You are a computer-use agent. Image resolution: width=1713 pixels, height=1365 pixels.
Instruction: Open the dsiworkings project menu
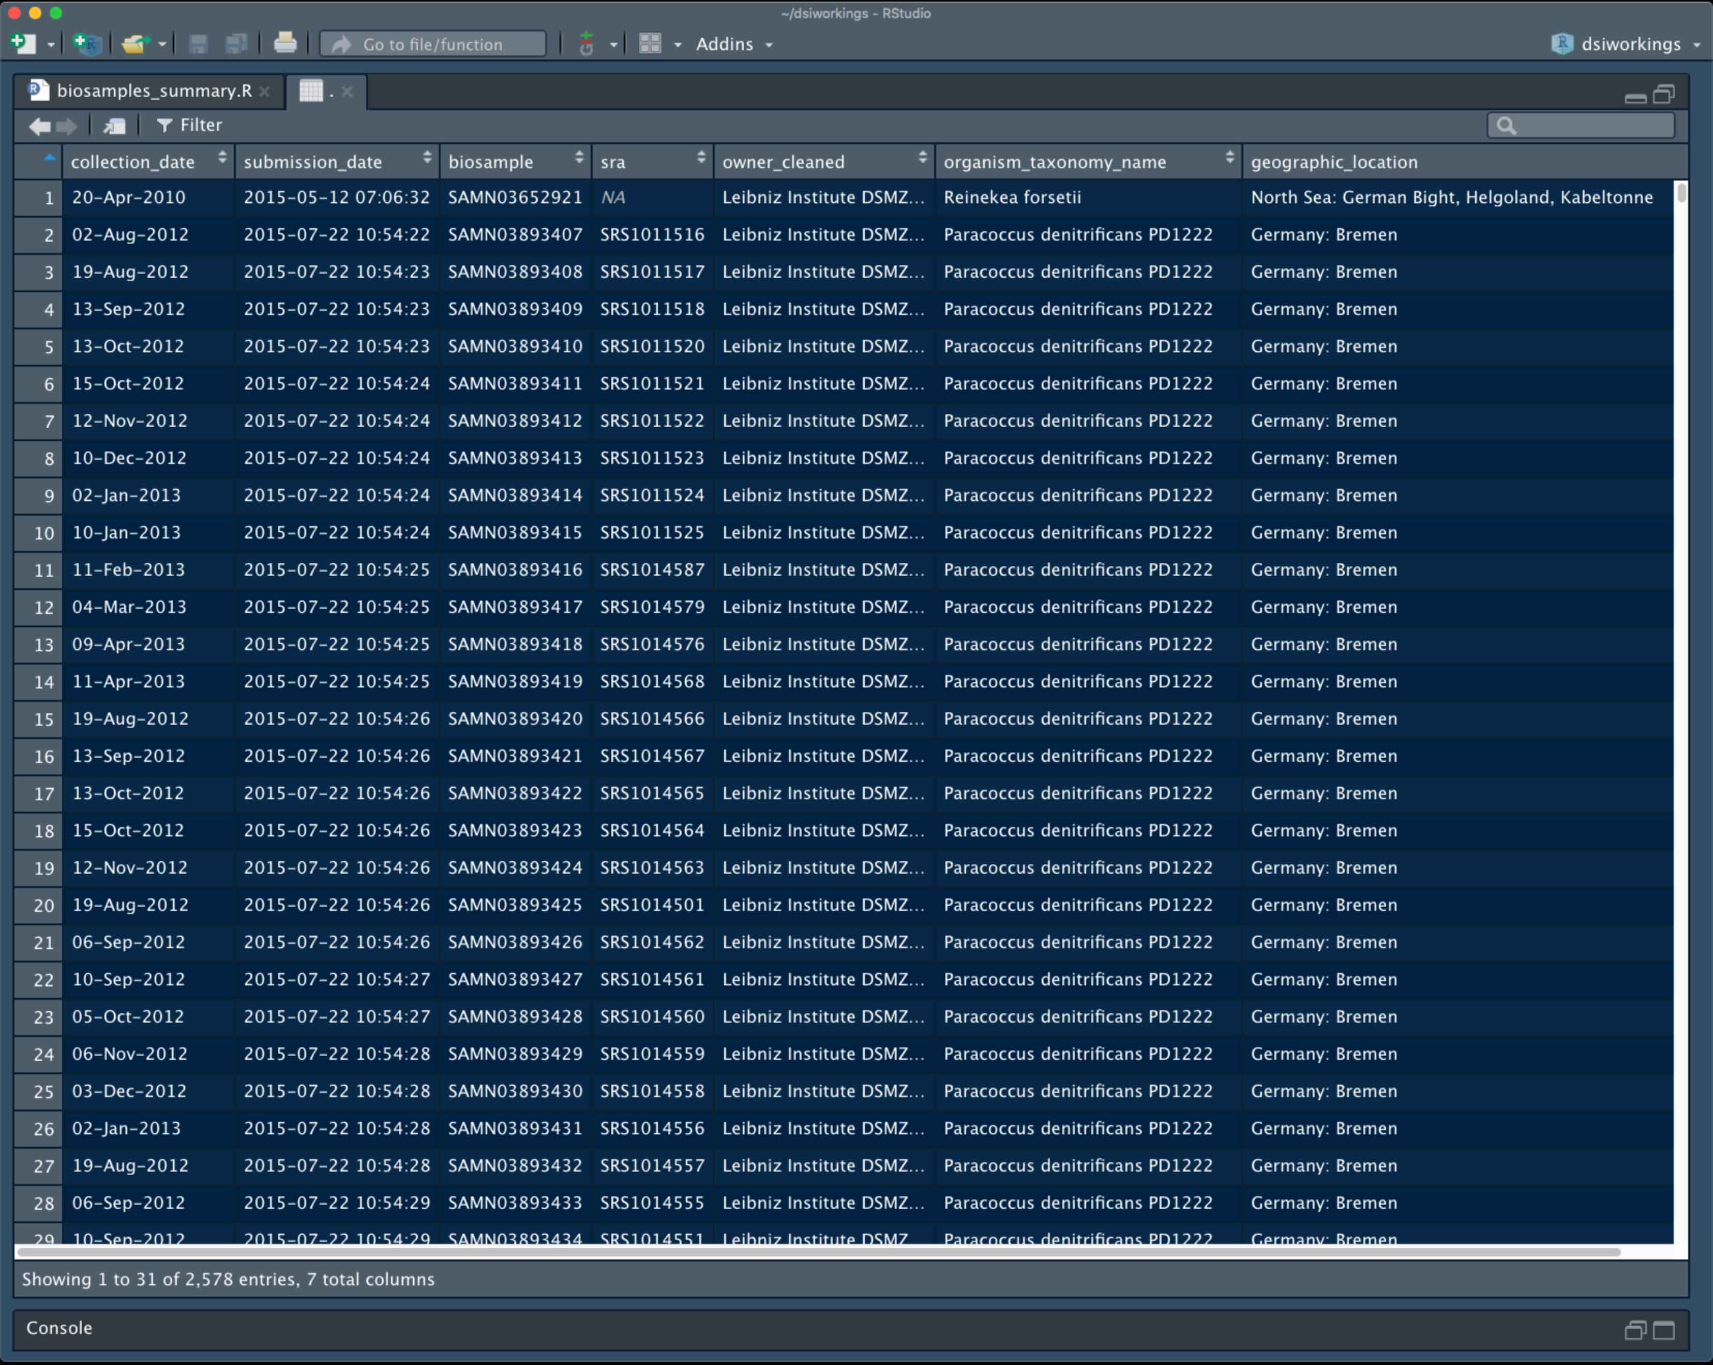click(x=1626, y=44)
